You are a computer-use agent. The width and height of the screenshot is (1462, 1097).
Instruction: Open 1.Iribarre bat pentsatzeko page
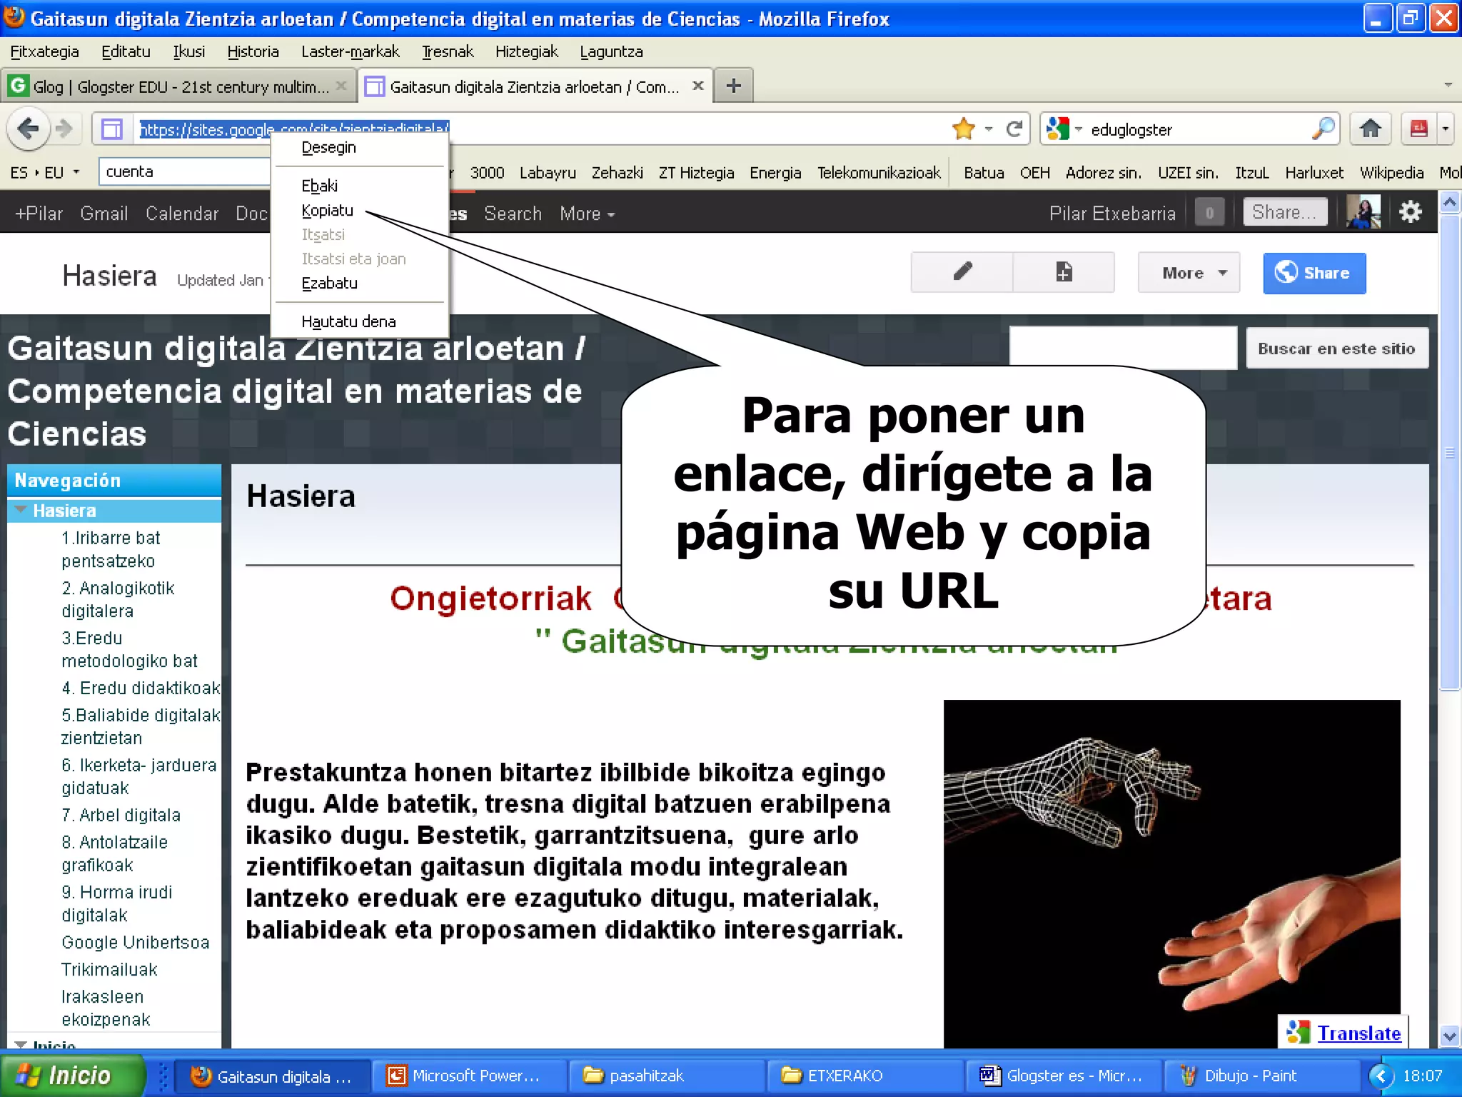click(111, 549)
